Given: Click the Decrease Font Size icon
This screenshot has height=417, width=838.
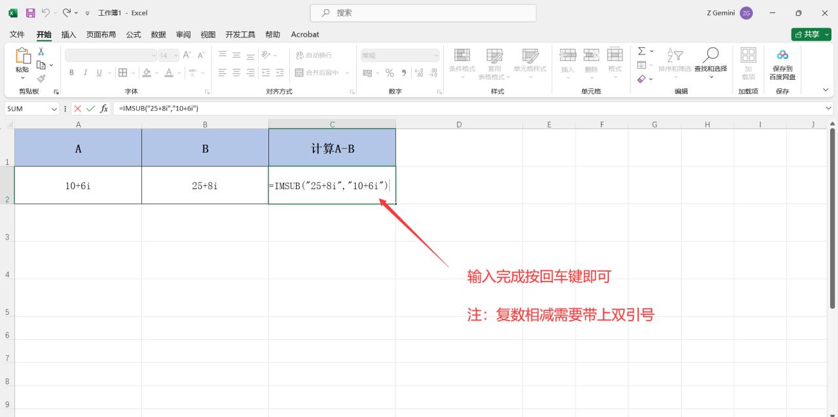Looking at the screenshot, I should pos(201,55).
